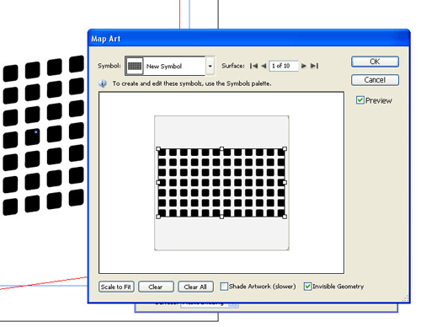This screenshot has height=327, width=421.
Task: Click top-left handle of mapped artwork
Action: (158, 149)
